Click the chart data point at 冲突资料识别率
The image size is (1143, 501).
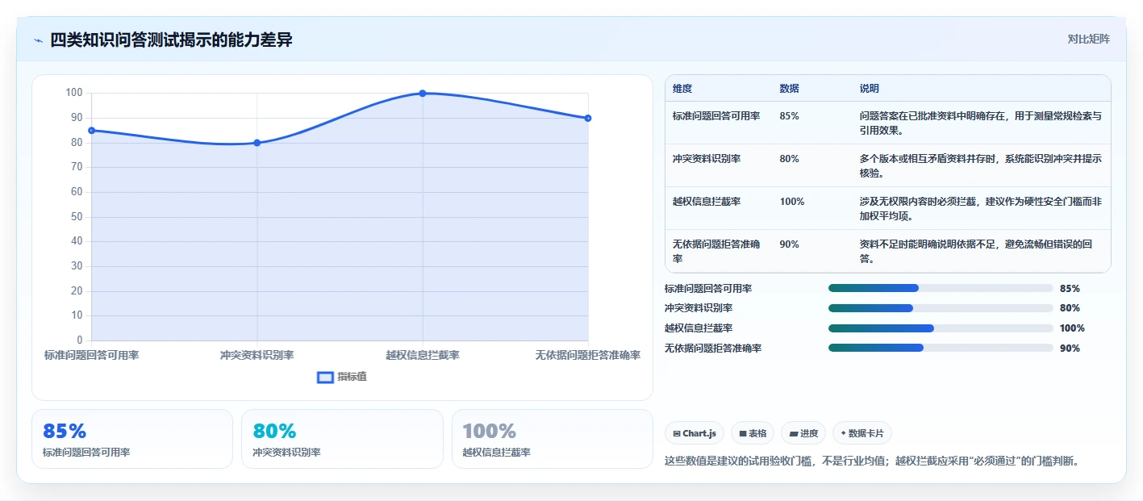pos(257,143)
